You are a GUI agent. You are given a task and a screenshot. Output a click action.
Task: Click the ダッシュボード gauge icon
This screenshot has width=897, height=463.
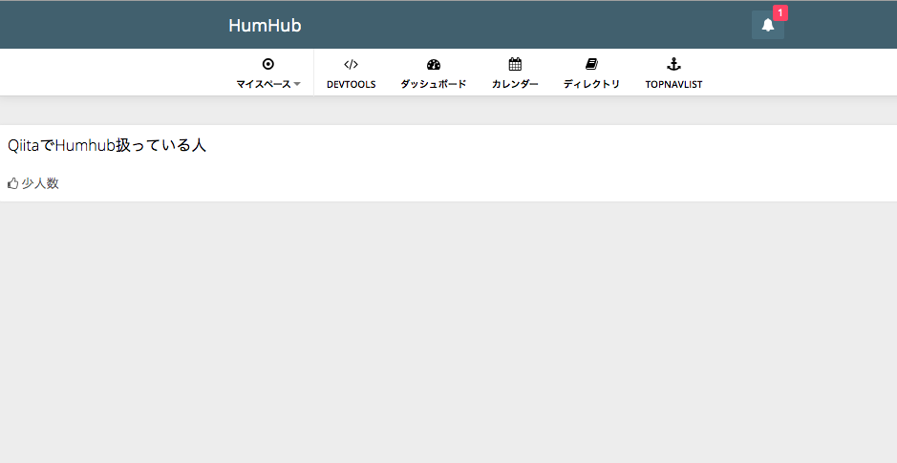click(x=434, y=64)
